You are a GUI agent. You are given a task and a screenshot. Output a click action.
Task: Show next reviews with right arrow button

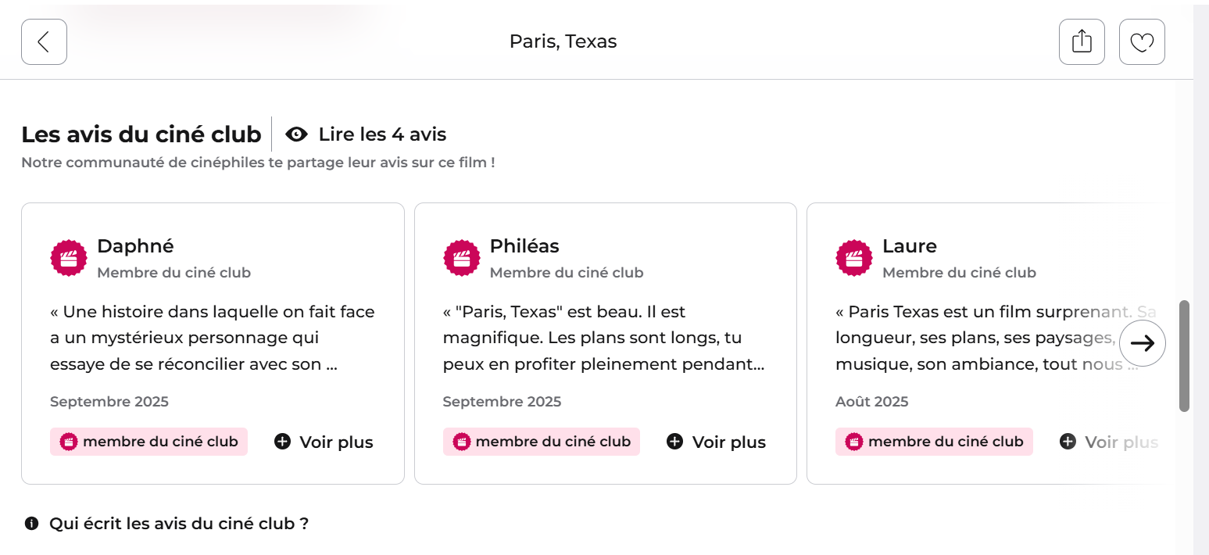tap(1142, 343)
